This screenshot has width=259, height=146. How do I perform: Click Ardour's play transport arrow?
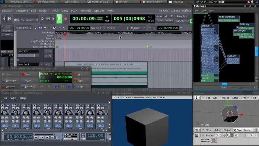(53, 19)
